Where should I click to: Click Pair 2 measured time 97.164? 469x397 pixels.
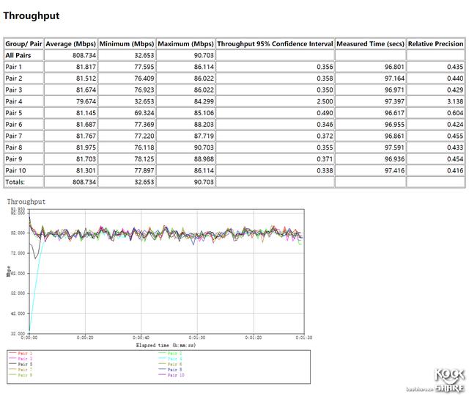[x=394, y=79]
